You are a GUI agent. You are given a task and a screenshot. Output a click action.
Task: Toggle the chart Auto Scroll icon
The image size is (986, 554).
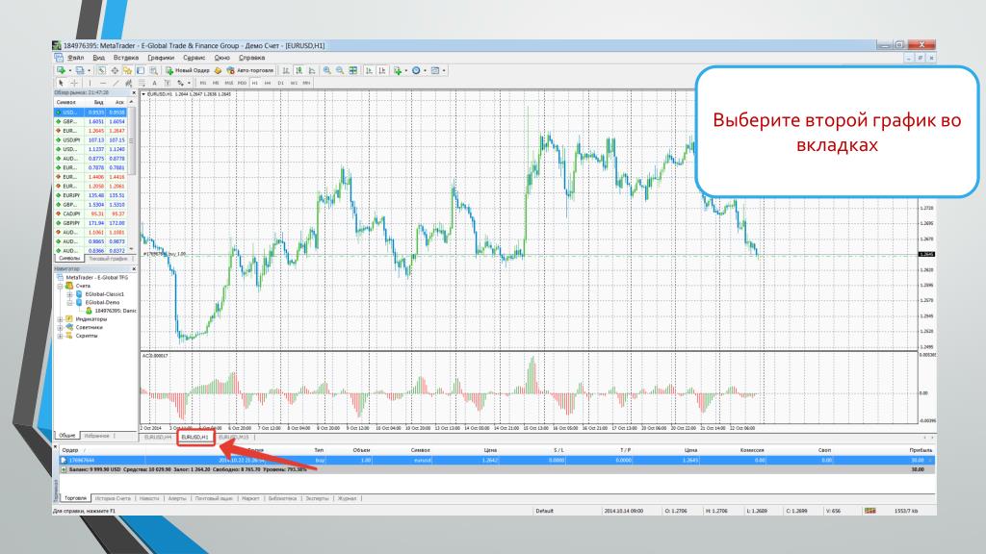(x=369, y=70)
